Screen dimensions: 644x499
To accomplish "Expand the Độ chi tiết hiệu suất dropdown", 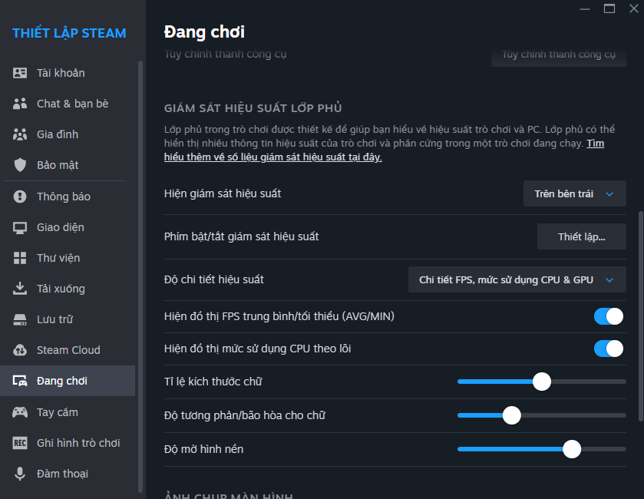I will [x=517, y=280].
